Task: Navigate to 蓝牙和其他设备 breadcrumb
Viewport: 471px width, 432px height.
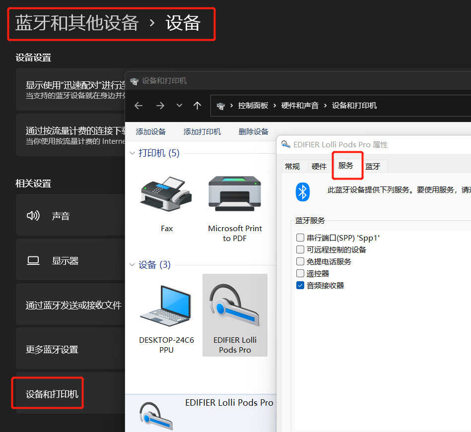Action: [x=77, y=23]
